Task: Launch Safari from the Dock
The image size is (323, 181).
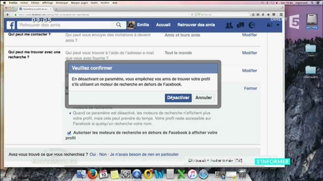Action: (203, 174)
